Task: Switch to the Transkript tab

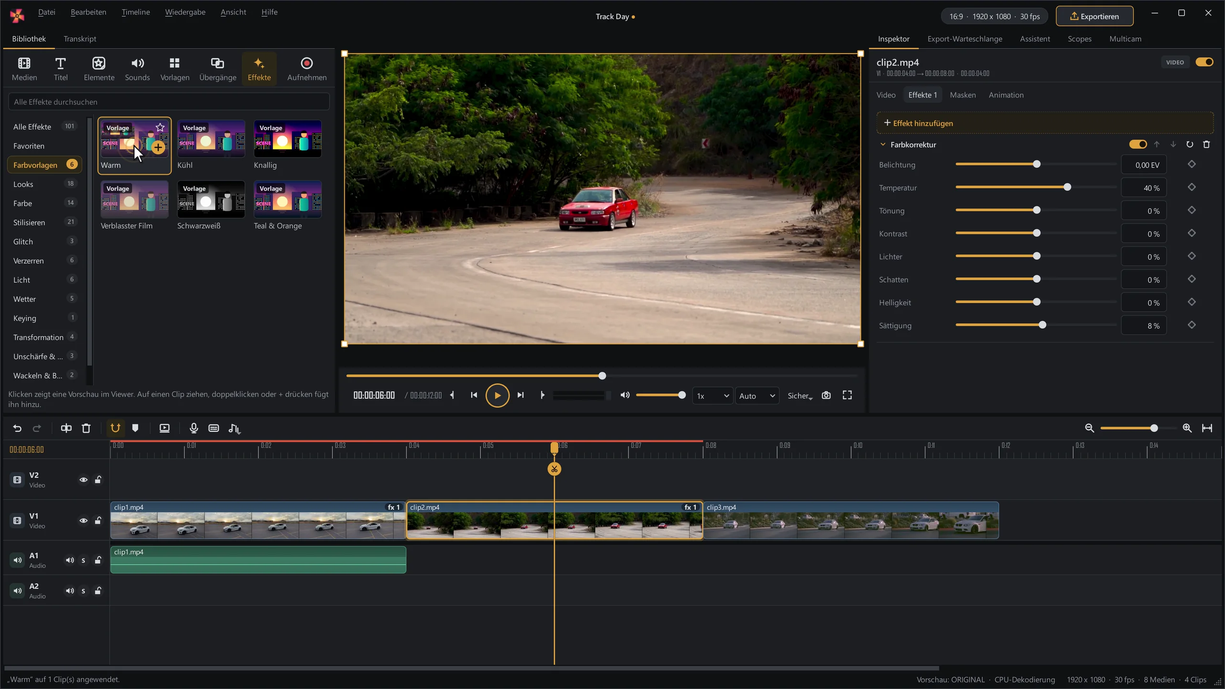Action: [80, 39]
